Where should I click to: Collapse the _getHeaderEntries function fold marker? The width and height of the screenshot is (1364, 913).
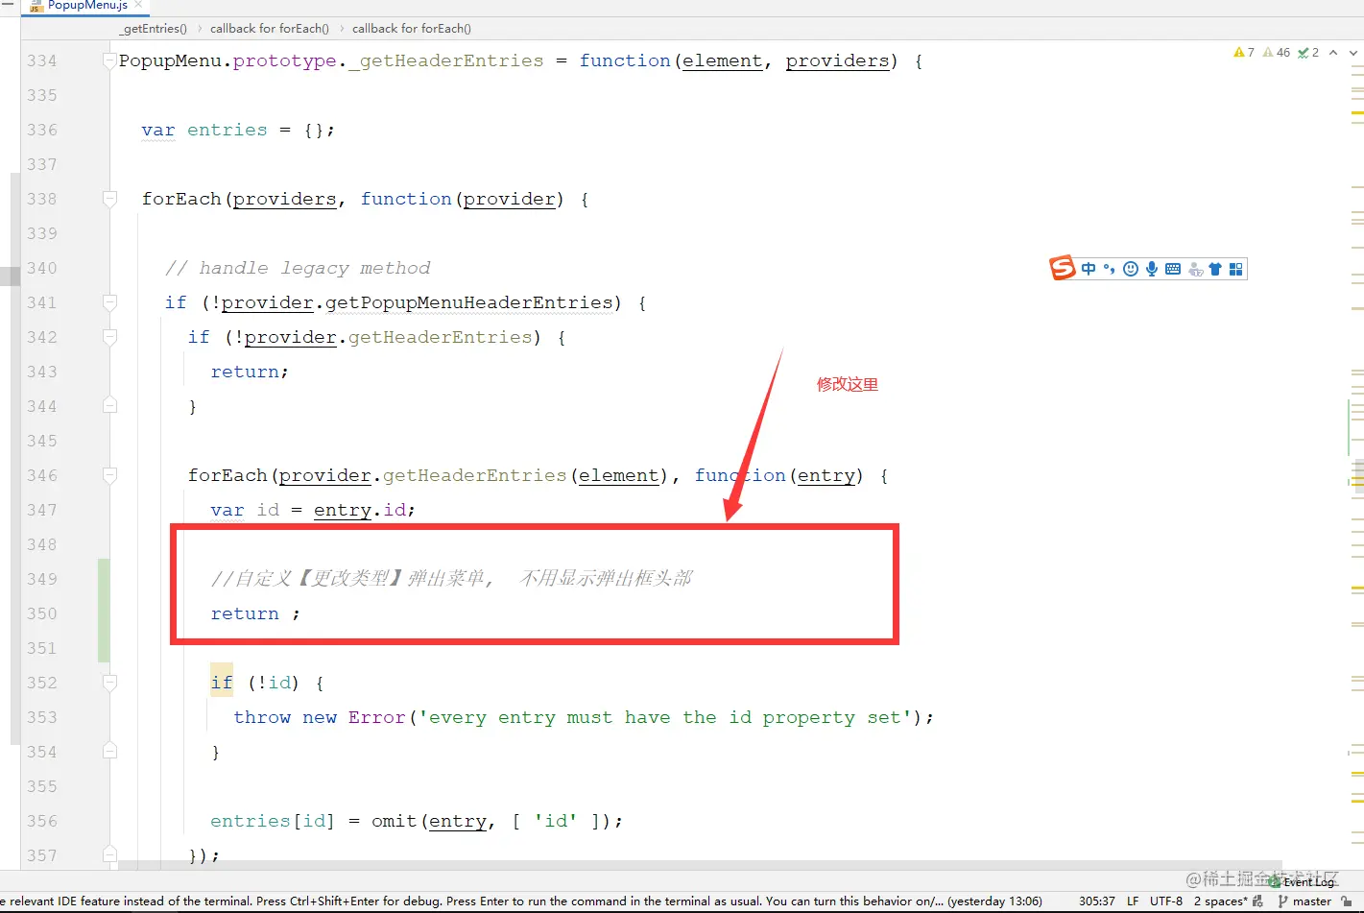click(108, 60)
